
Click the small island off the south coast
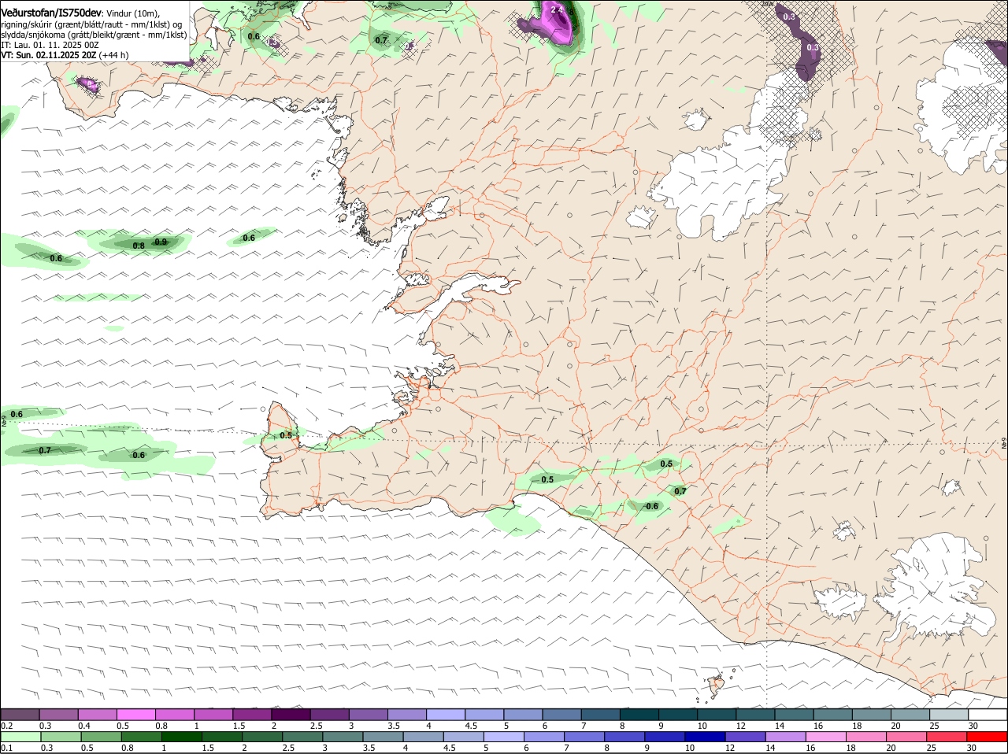[x=716, y=686]
